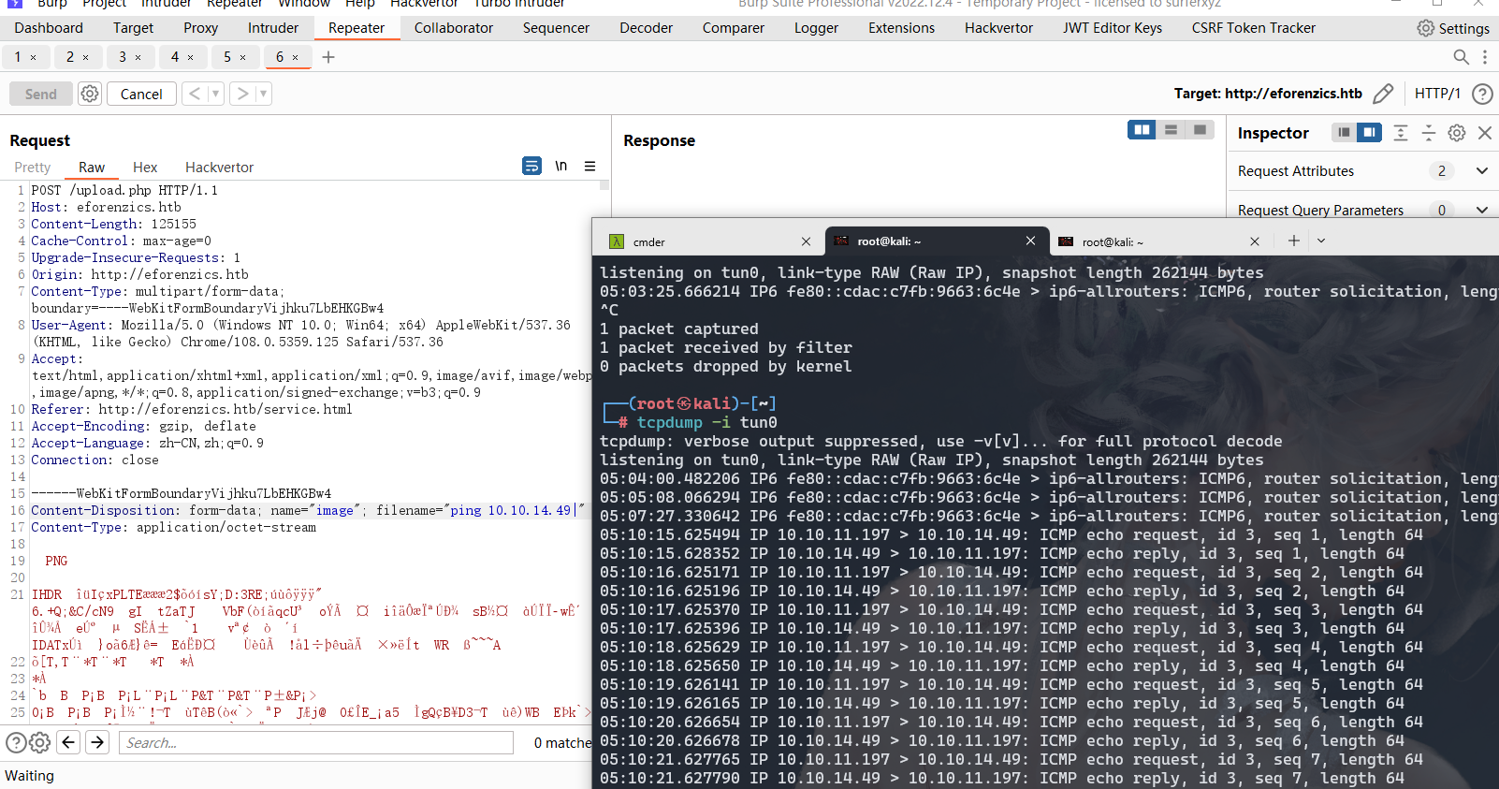This screenshot has width=1499, height=789.
Task: Open CSRF Token Tracker tab
Action: pyautogui.click(x=1254, y=28)
